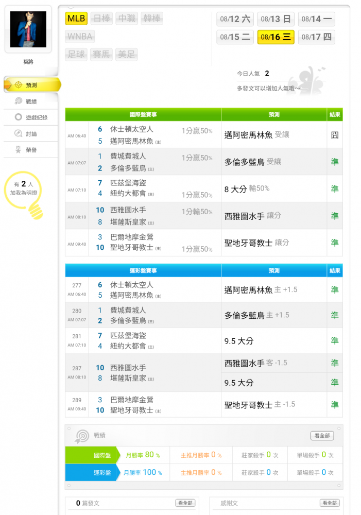Click prediction 聖地牙哥教士 主 -1.5
The width and height of the screenshot is (361, 515).
pyautogui.click(x=260, y=405)
